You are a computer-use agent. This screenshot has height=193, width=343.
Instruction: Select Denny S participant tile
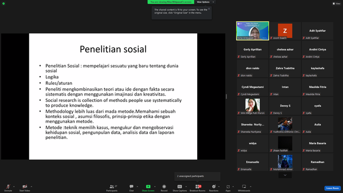click(x=285, y=106)
